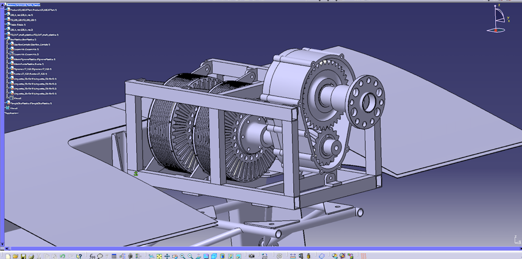Image resolution: width=522 pixels, height=259 pixels.
Task: Click the Zoom In magnifier icon
Action: point(182,256)
